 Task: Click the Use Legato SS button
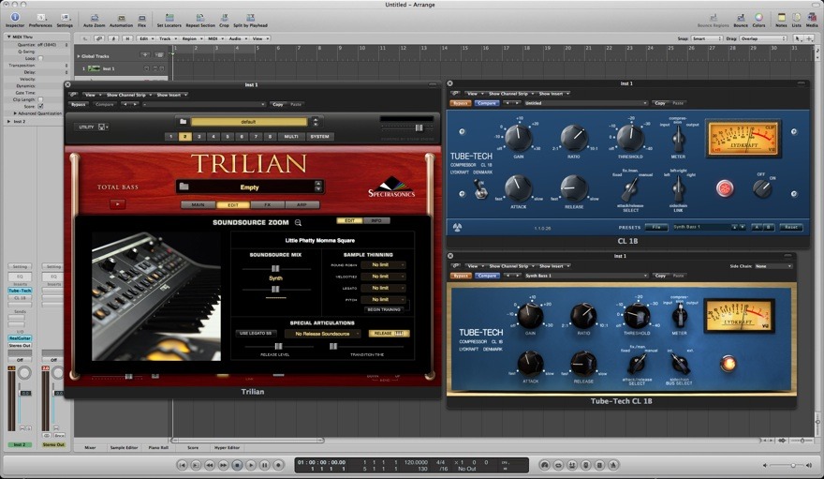[x=256, y=334]
